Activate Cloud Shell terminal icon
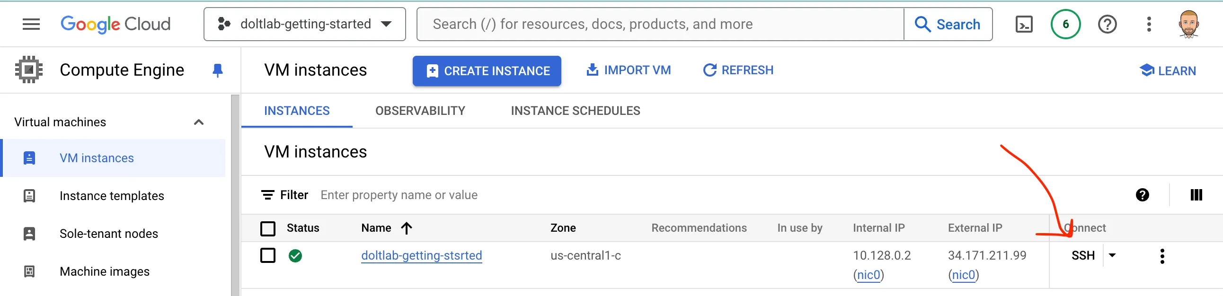 point(1024,24)
